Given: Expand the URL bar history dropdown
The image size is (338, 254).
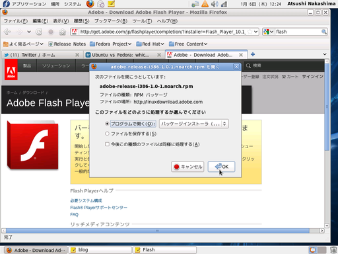Looking at the screenshot, I should point(255,32).
